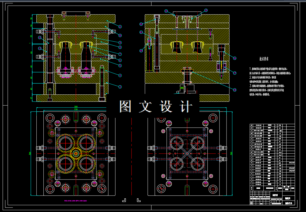
Task: Select the 技术要求 heading text
Action: [264, 59]
